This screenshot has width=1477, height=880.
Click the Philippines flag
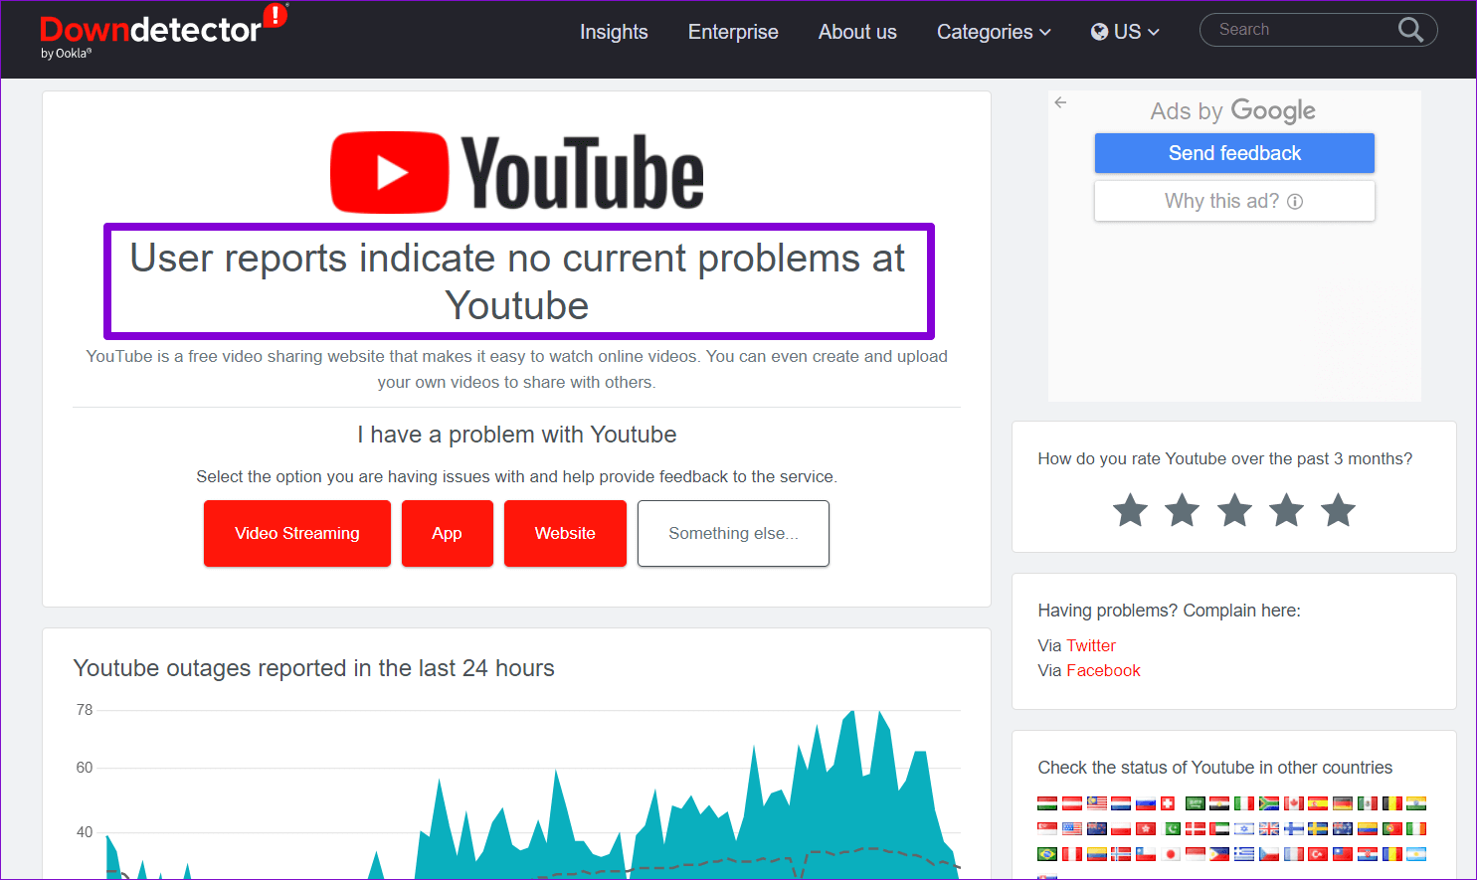(x=1219, y=854)
